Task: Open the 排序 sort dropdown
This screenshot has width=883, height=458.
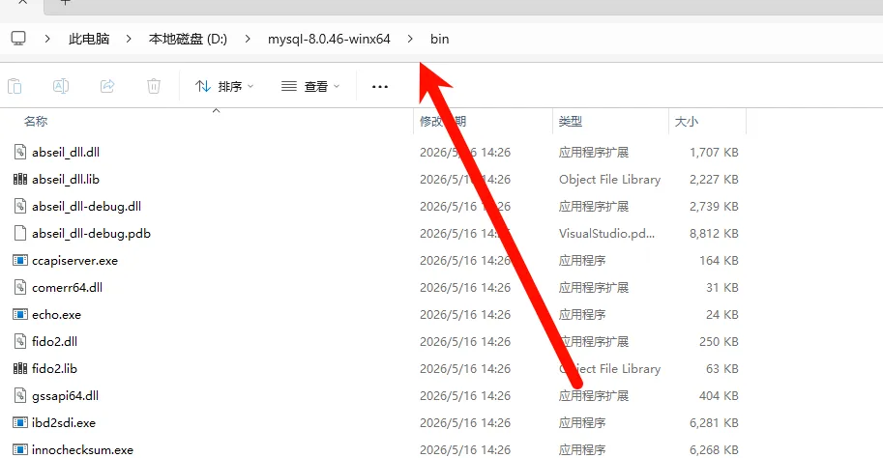Action: (x=224, y=87)
